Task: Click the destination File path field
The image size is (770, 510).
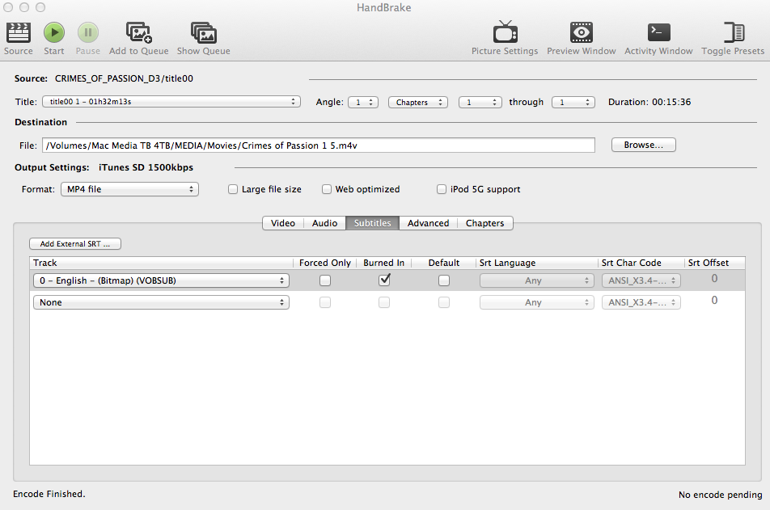Action: tap(319, 145)
